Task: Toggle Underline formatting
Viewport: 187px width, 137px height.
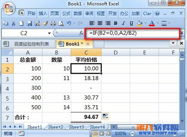Action: (x=131, y=23)
